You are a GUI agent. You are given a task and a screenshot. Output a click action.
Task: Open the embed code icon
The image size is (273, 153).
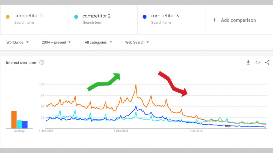258,62
